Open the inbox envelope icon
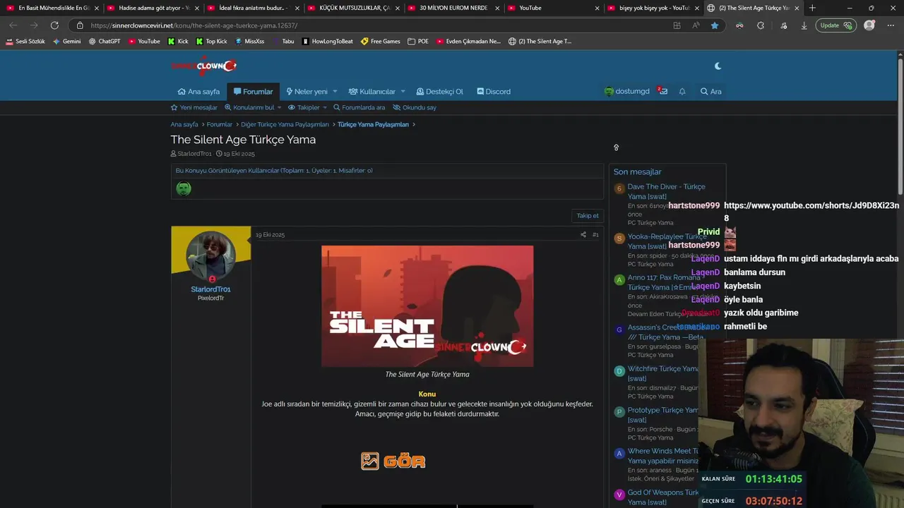 (x=662, y=92)
